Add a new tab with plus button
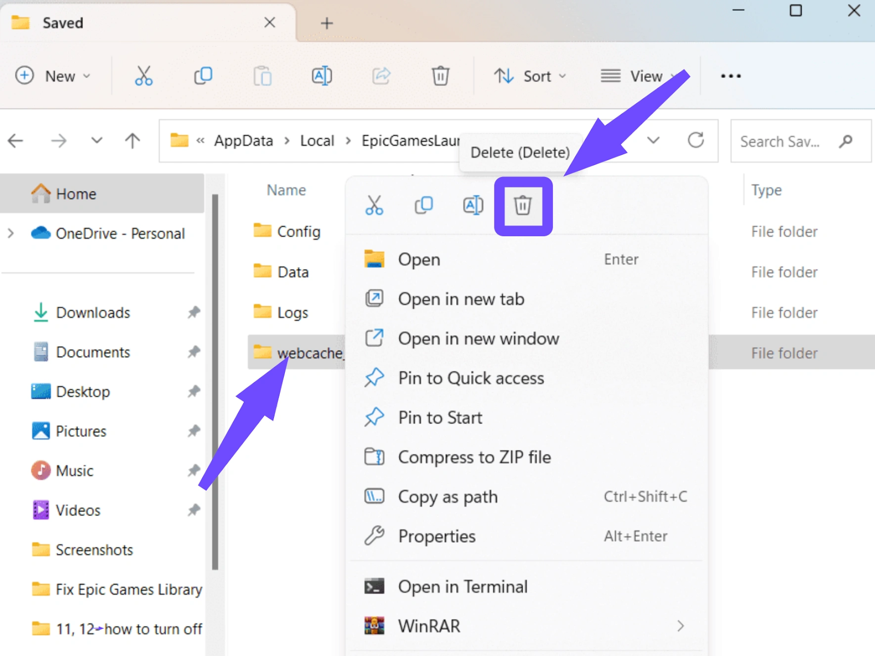This screenshot has width=875, height=656. coord(326,23)
